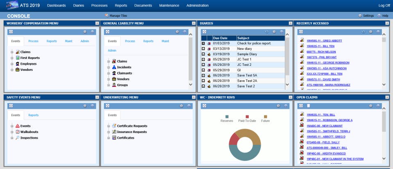Open Admin tab in General Liability menu
Screen dimensions: 393x169
click(x=112, y=51)
